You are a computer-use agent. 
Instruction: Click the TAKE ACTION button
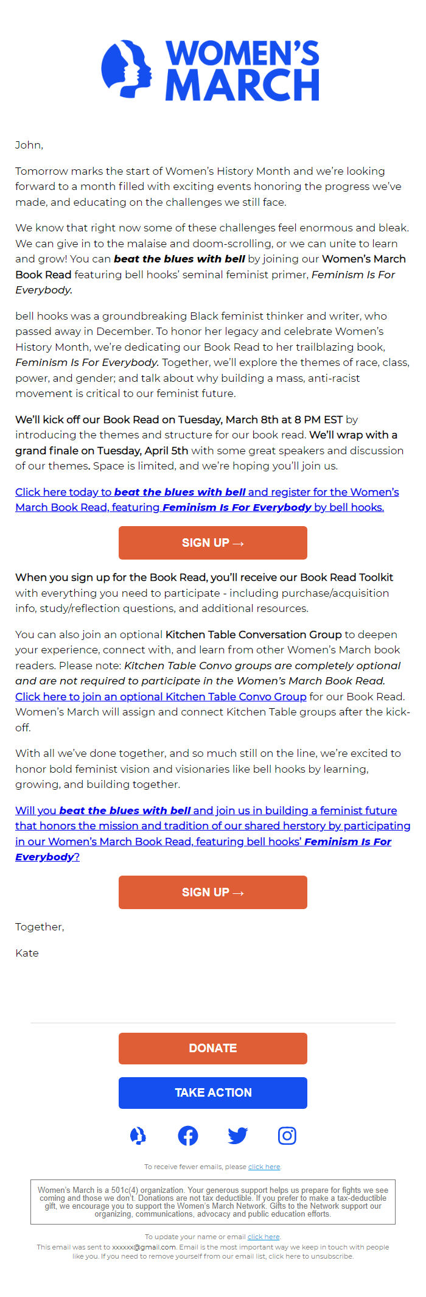(x=212, y=1092)
